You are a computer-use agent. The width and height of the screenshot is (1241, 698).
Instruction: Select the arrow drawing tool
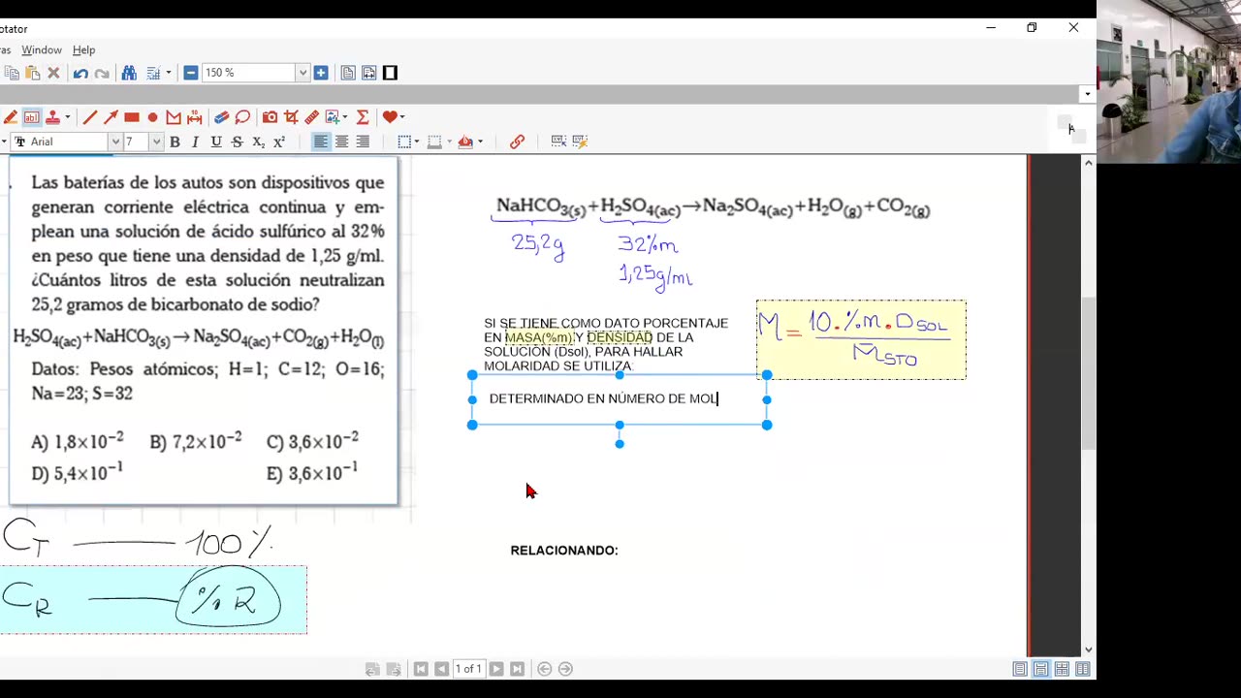coord(111,117)
